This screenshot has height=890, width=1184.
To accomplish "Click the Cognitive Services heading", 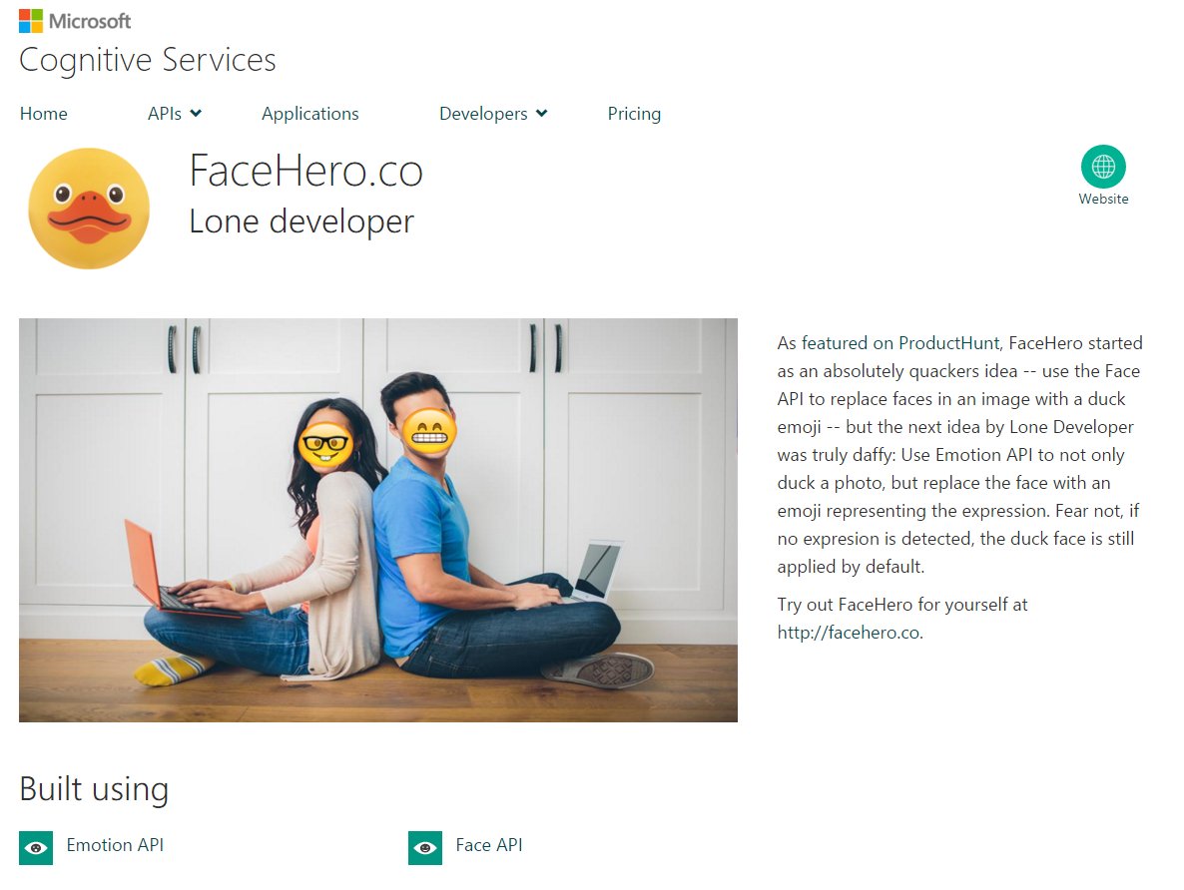I will click(147, 61).
